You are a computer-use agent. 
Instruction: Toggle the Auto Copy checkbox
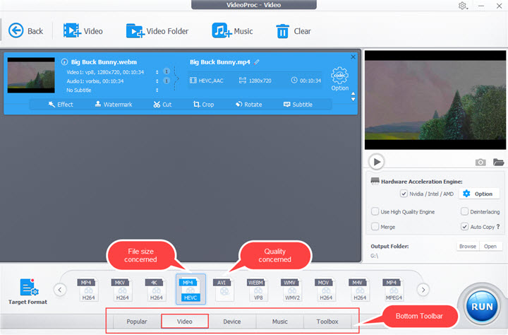(x=464, y=227)
